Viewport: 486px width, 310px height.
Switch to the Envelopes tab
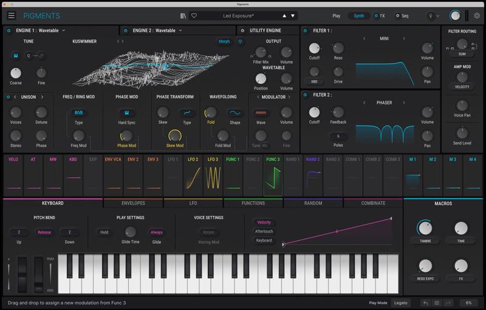click(x=133, y=203)
